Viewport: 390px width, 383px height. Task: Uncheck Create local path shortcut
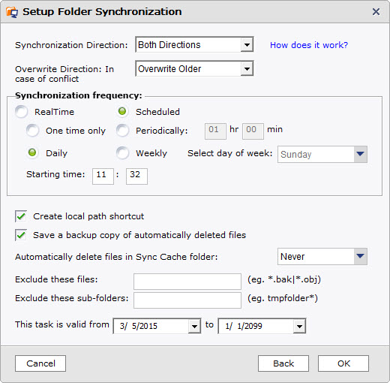21,216
